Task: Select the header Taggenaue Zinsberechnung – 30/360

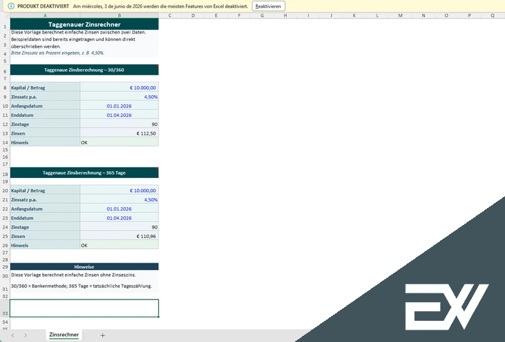Action: coord(84,70)
